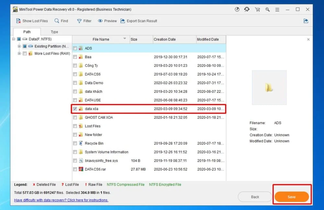Click the Lost Files question-mark folder icon

tap(81, 126)
